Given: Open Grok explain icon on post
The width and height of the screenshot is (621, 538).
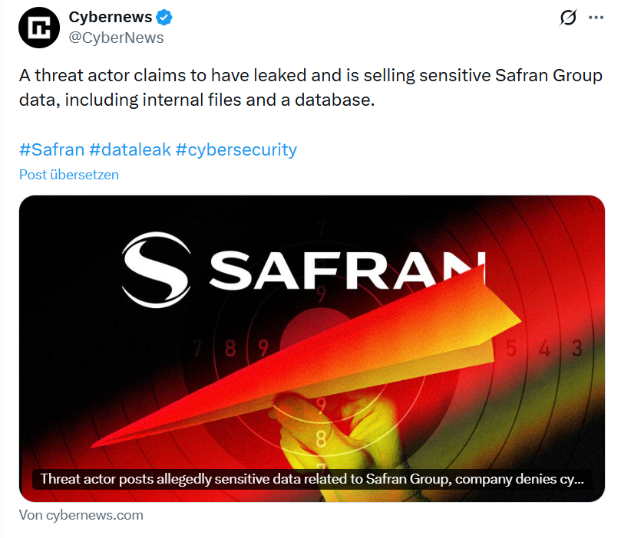Looking at the screenshot, I should pyautogui.click(x=567, y=18).
